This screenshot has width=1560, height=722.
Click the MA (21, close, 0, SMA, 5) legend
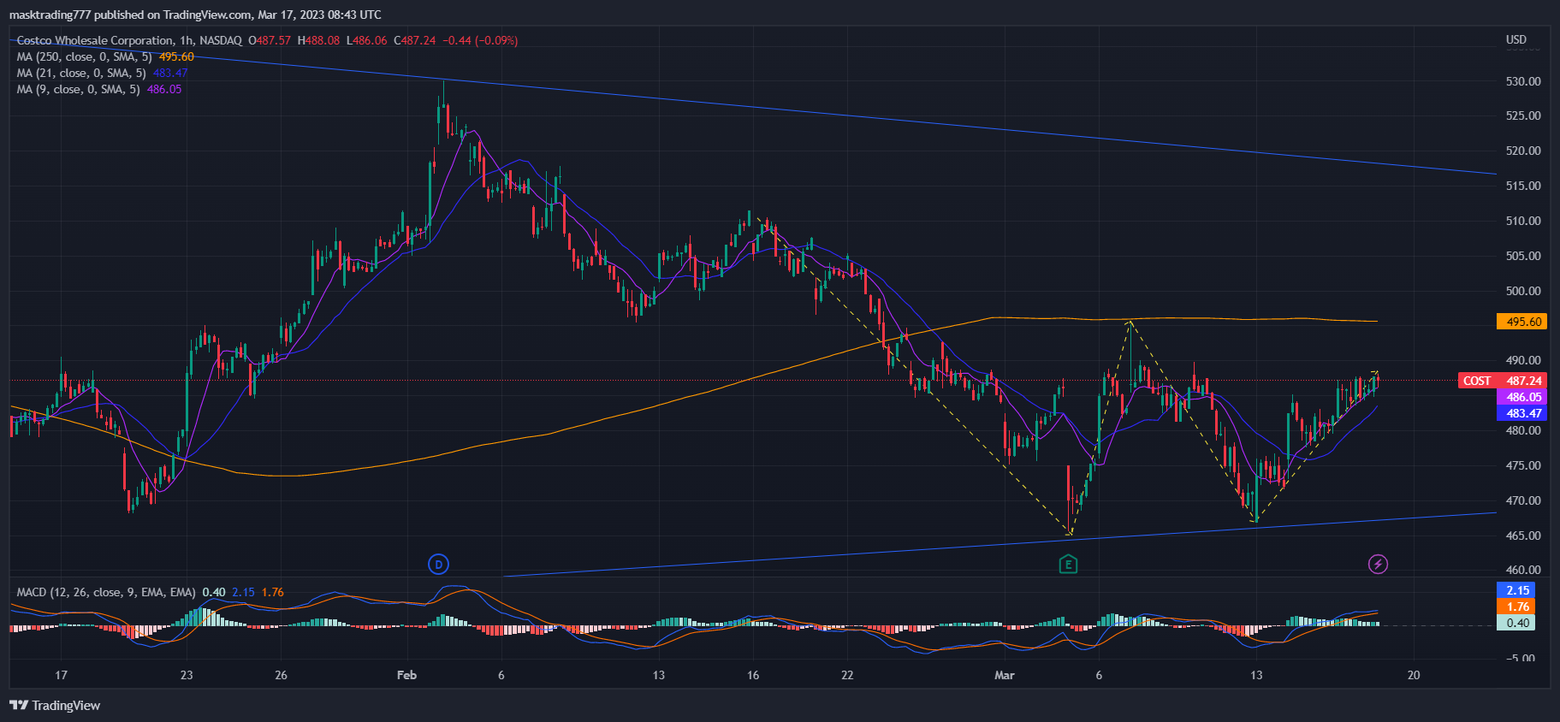(x=102, y=73)
